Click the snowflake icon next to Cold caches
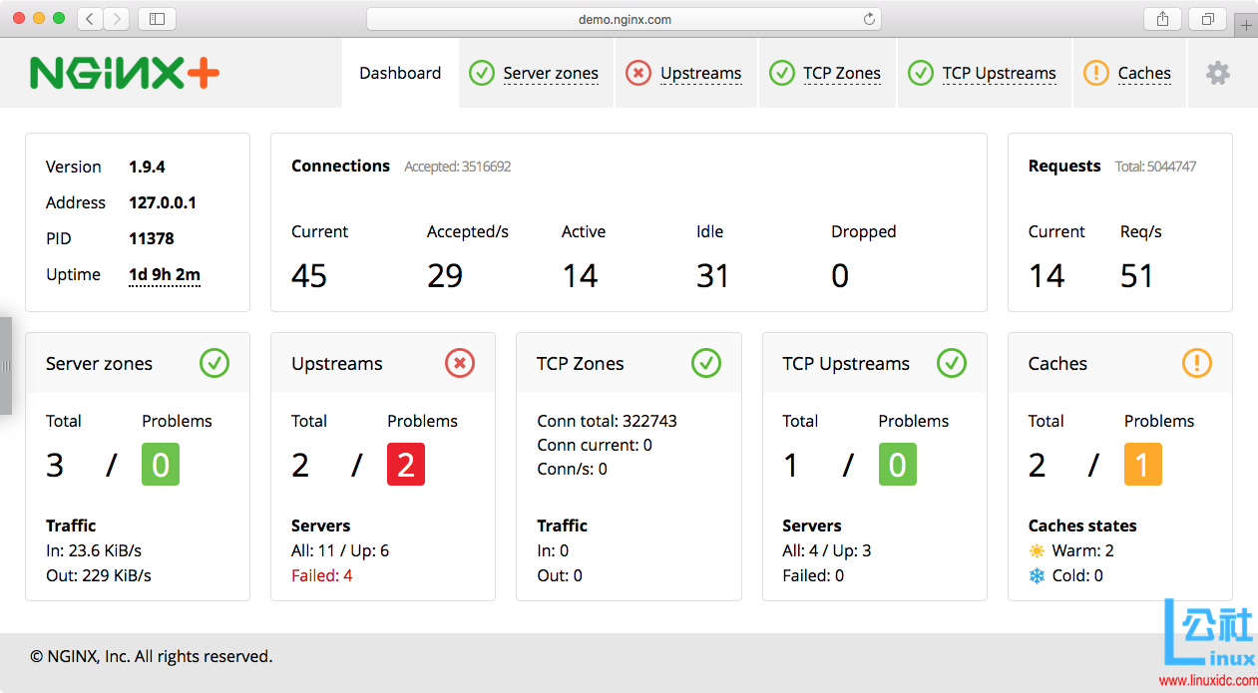Viewport: 1258px width, 693px height. (1038, 575)
